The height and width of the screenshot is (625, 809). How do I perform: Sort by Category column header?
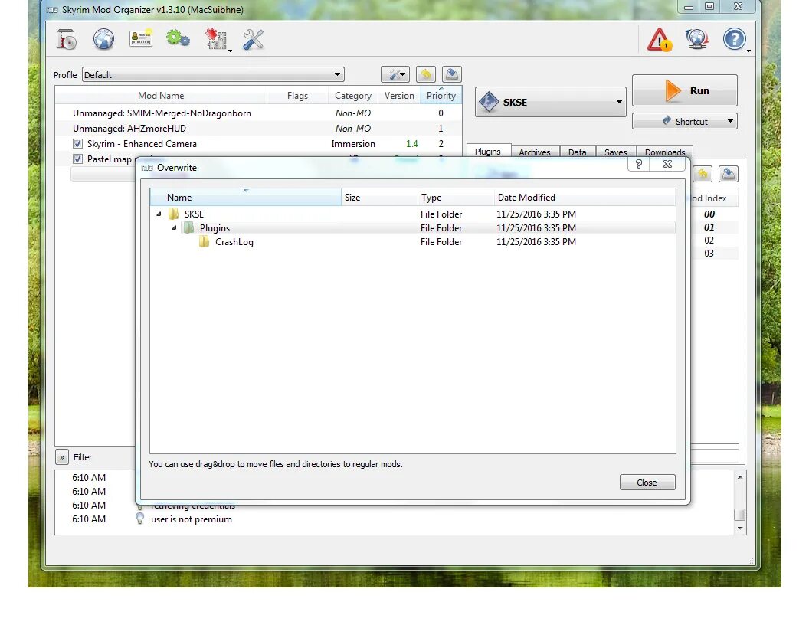pyautogui.click(x=353, y=96)
